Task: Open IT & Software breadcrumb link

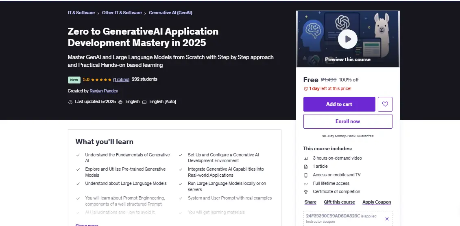Action: [x=81, y=13]
